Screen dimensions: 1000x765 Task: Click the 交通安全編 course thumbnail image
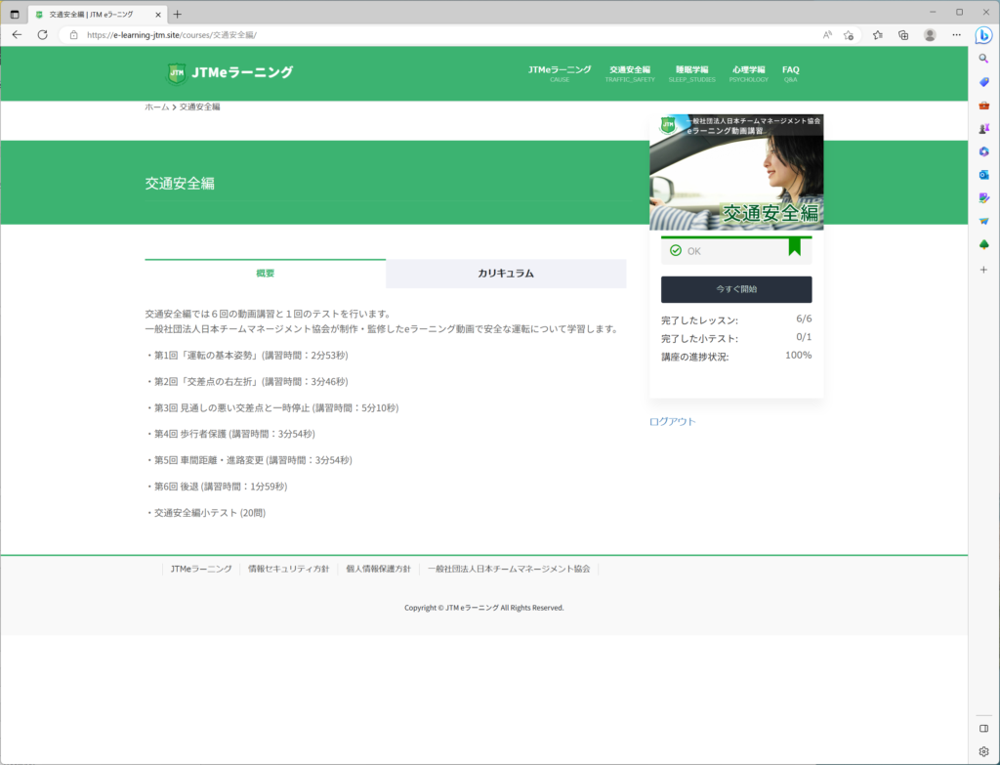click(735, 172)
